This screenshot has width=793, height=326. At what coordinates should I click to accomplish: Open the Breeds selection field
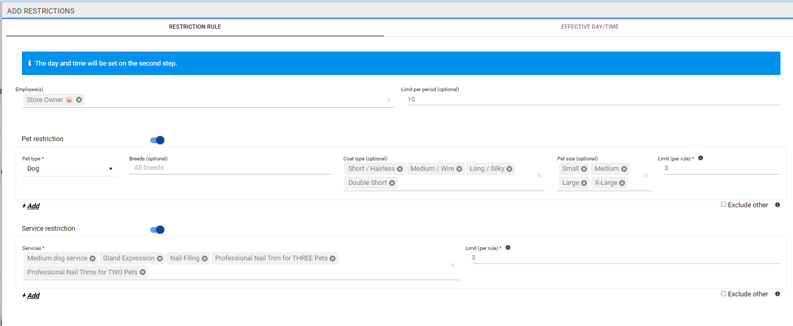click(230, 168)
